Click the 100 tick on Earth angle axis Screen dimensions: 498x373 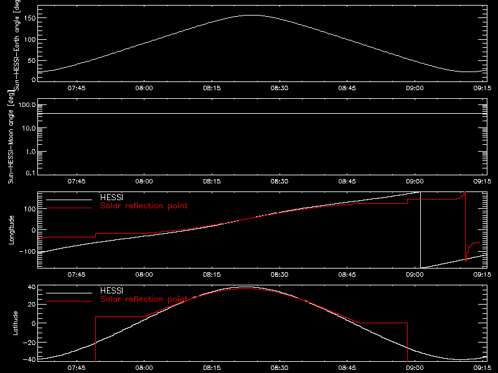29,40
